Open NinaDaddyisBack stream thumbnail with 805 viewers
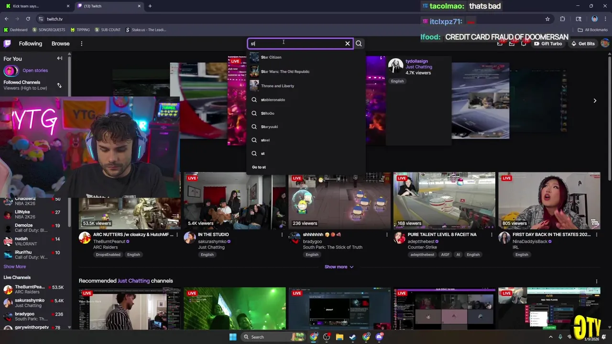The image size is (612, 344). tap(549, 201)
